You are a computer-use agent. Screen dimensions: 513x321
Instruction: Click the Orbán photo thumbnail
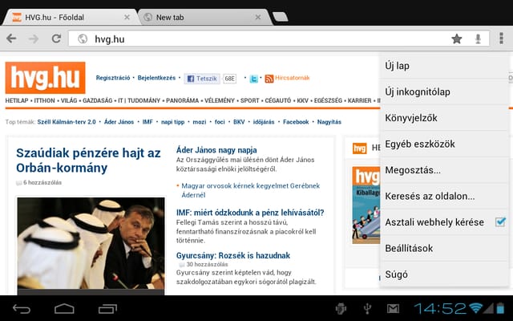91,243
